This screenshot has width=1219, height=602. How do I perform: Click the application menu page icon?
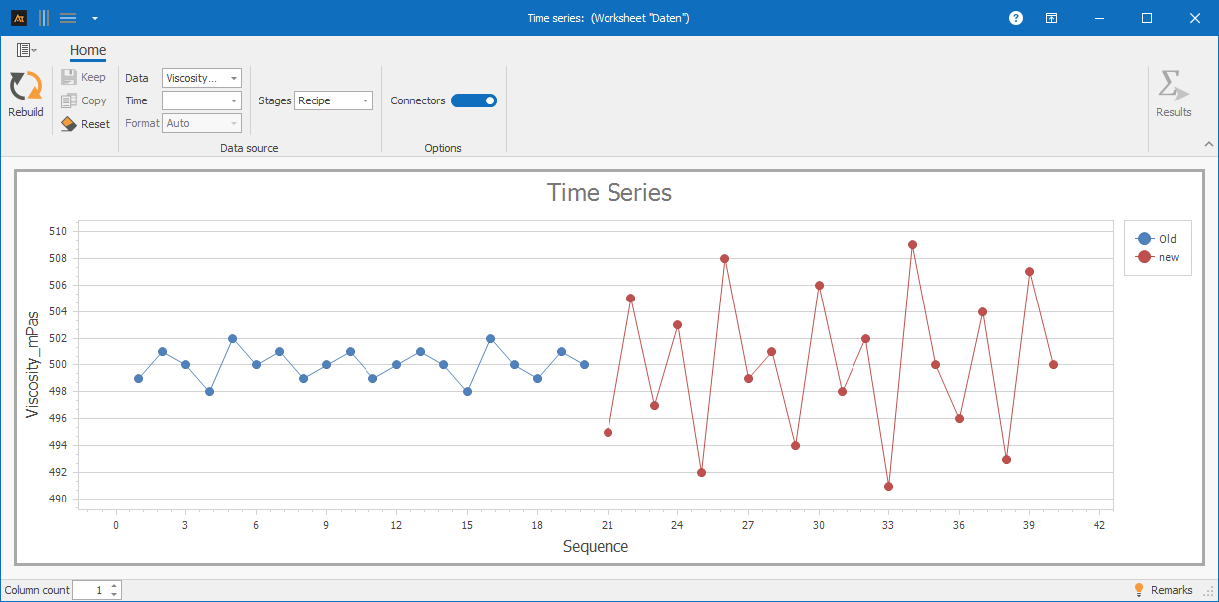tap(25, 50)
